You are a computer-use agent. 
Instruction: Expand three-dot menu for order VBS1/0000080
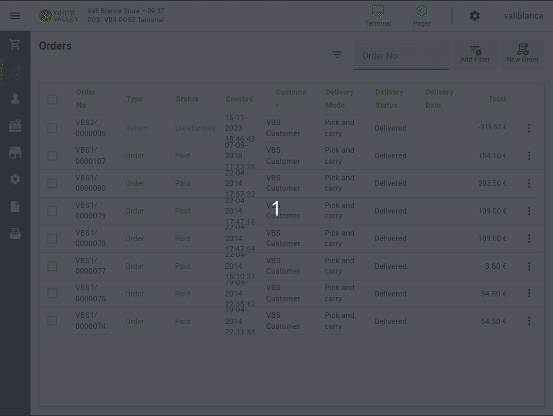(x=529, y=183)
